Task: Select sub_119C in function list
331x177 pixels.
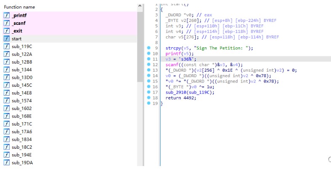Action: [70, 46]
